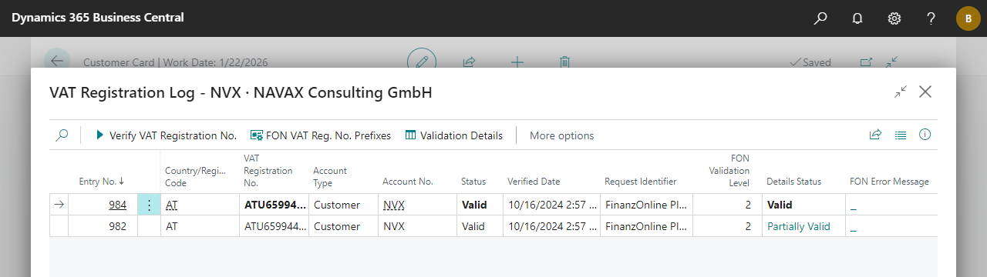
Task: Open the notifications bell
Action: pos(857,18)
